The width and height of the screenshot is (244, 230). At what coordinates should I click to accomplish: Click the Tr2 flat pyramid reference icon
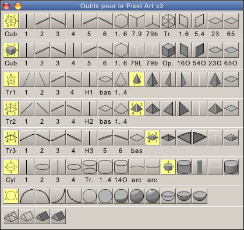tap(11, 109)
